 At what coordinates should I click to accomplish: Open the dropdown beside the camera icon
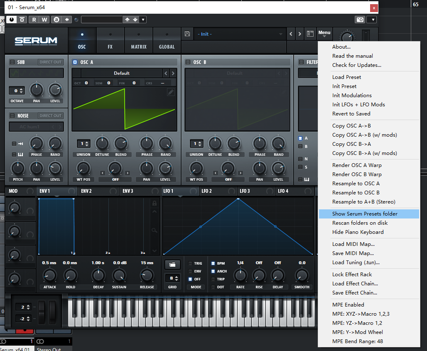(373, 20)
